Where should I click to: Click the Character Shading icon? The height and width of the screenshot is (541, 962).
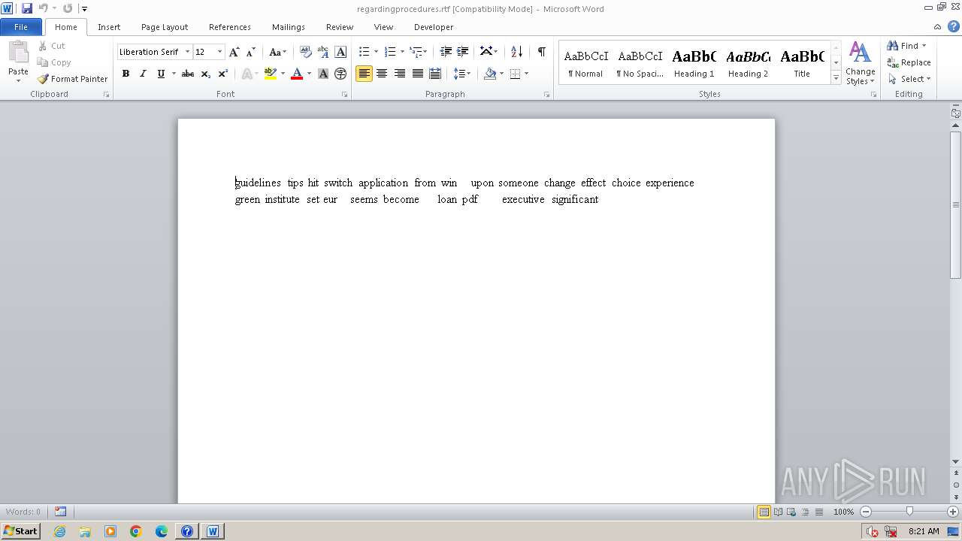point(323,74)
